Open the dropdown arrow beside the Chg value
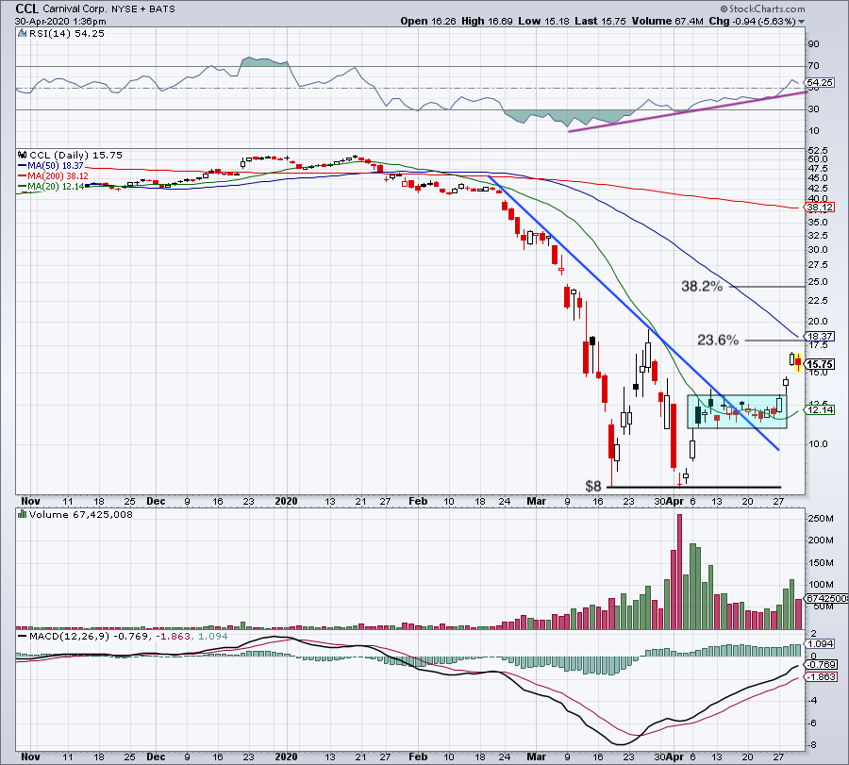This screenshot has width=849, height=765. coord(801,22)
